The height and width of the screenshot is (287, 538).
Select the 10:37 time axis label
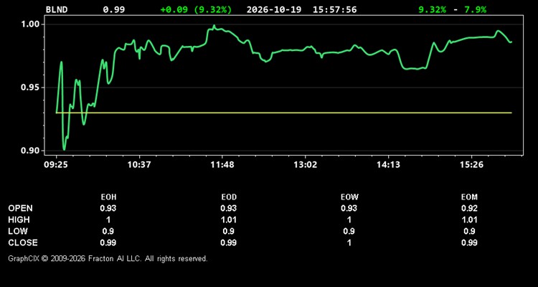pos(139,165)
